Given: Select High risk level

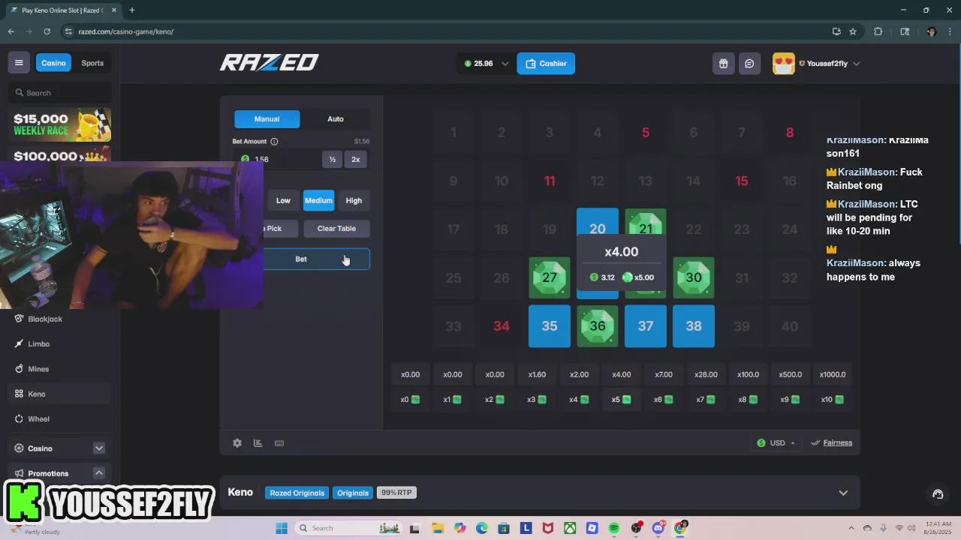Looking at the screenshot, I should click(354, 200).
